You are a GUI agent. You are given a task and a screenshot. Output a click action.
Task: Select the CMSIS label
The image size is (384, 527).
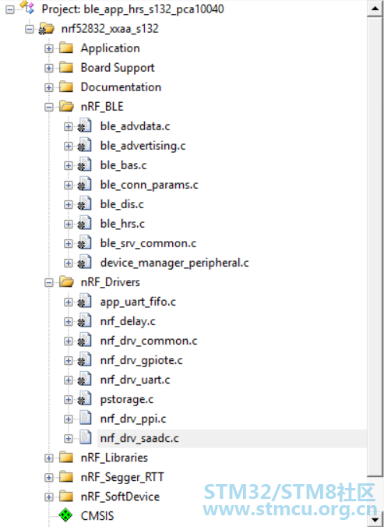(97, 516)
